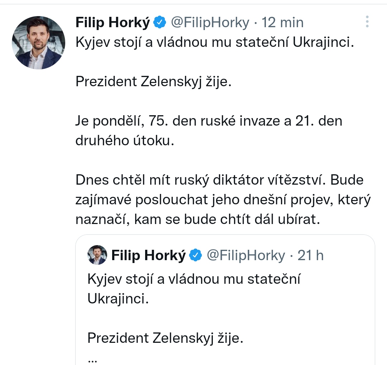Screen dimensions: 387x365
Task: Click the Filip Horký name inside the quoted tweet
Action: 149,255
